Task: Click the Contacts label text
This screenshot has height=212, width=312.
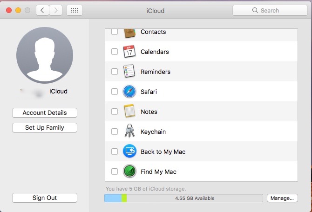Action: point(153,32)
